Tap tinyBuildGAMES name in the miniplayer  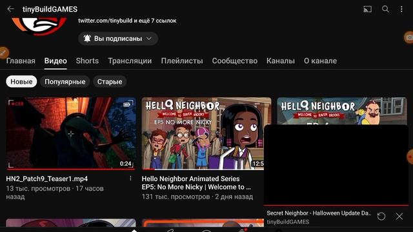coord(288,222)
